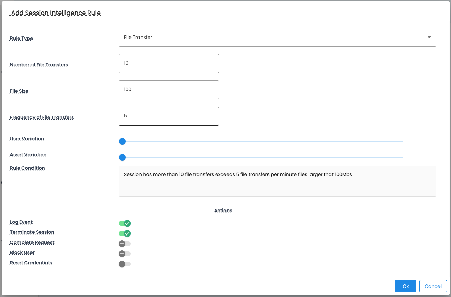Enable the Block User toggle
Viewport: 451px width, 297px height.
coord(124,254)
